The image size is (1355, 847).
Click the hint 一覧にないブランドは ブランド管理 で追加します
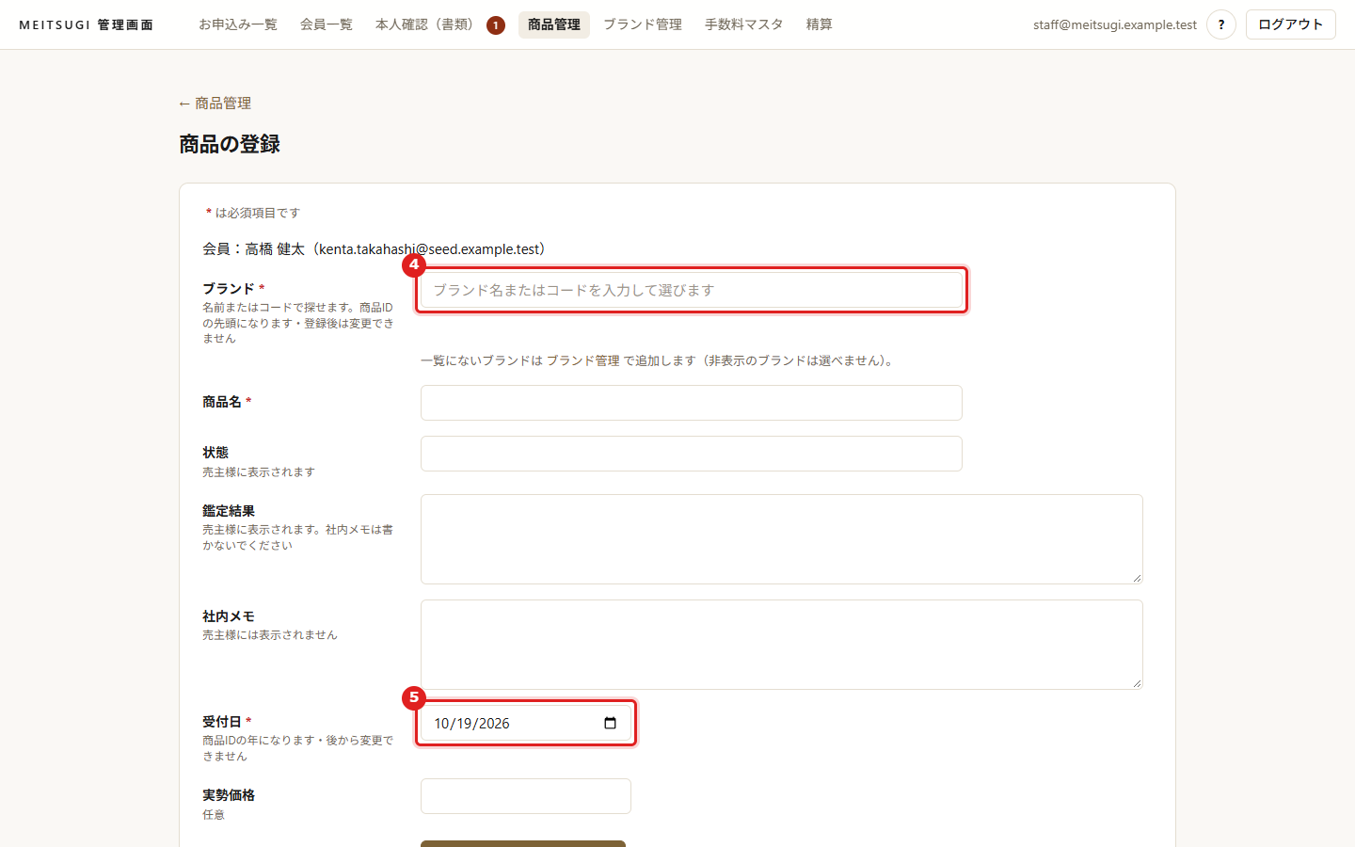(658, 360)
